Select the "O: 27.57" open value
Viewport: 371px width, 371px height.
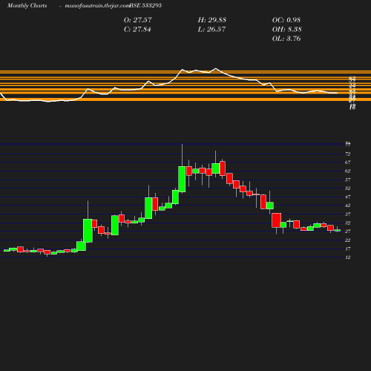click(x=138, y=20)
